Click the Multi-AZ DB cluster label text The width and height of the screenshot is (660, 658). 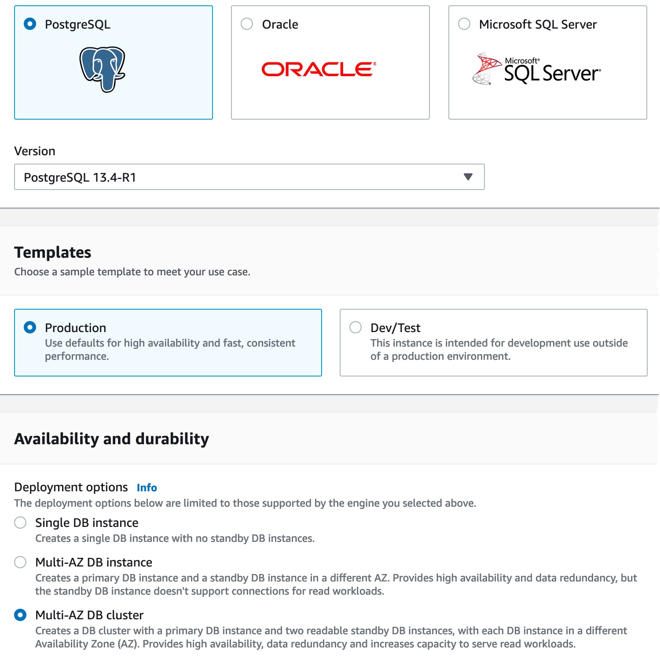pyautogui.click(x=89, y=615)
